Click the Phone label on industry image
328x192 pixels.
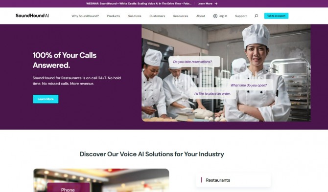click(68, 190)
